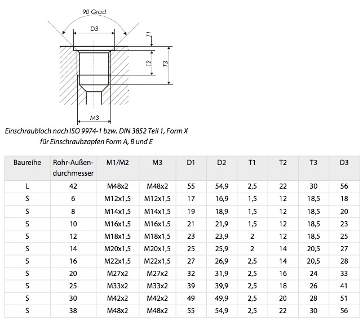The height and width of the screenshot is (321, 363).
Task: Click the Baureihe column header
Action: coord(27,163)
